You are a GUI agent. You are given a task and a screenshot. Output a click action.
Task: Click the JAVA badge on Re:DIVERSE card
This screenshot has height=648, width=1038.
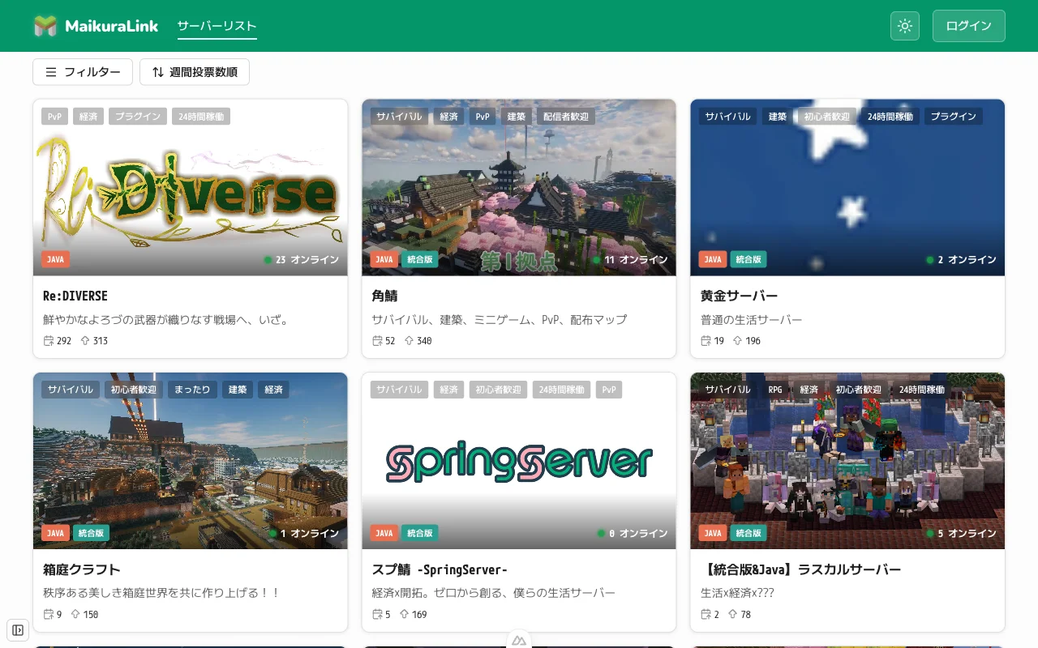[55, 260]
